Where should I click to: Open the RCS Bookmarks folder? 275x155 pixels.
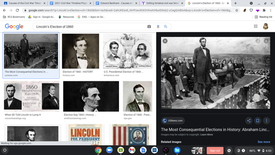(14, 17)
